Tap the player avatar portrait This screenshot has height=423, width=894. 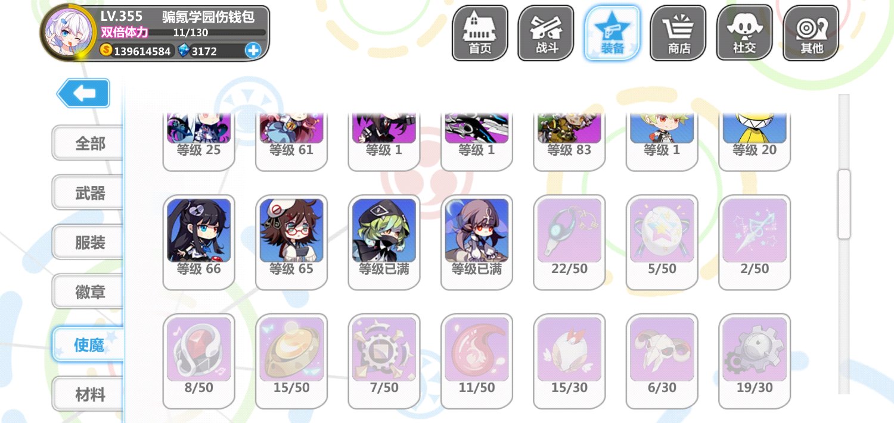tap(66, 32)
